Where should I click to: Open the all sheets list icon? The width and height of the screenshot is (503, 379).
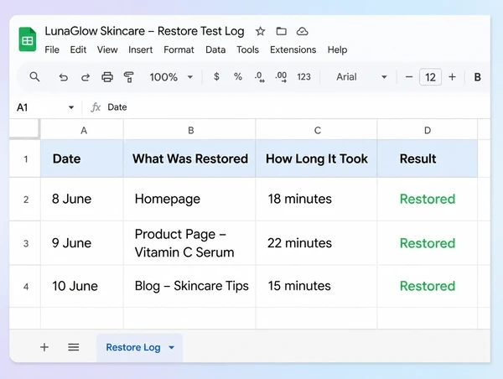point(74,347)
